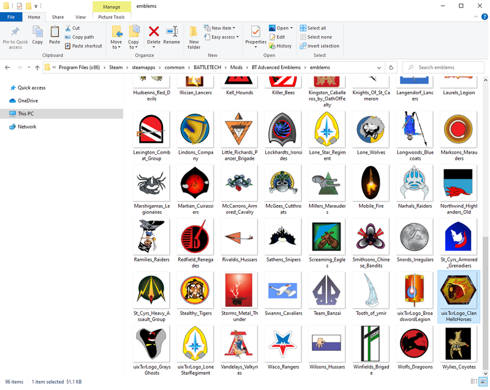490x390 pixels.
Task: Open the Picture Tools tab
Action: pyautogui.click(x=111, y=17)
